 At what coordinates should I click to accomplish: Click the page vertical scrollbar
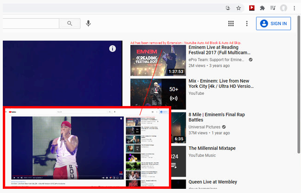click(x=299, y=84)
